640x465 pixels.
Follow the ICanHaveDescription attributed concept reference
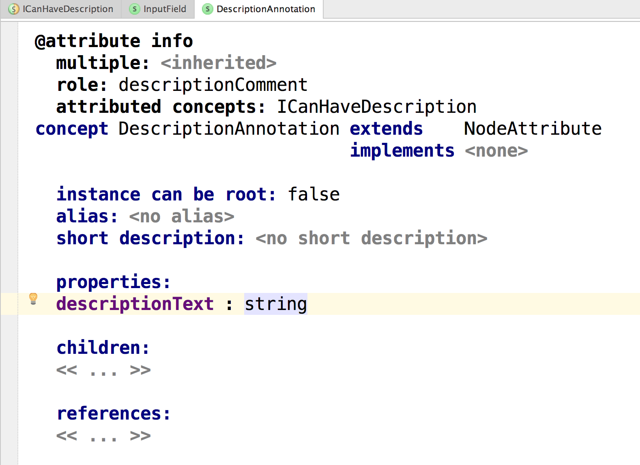point(376,107)
